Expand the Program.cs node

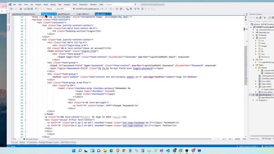[x=253, y=100]
